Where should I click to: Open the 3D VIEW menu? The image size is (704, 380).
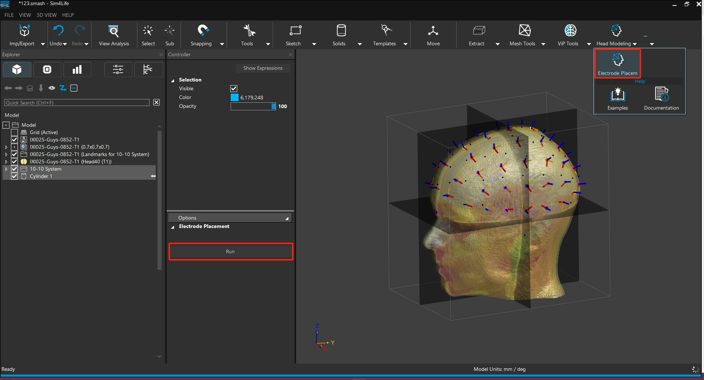click(x=46, y=15)
